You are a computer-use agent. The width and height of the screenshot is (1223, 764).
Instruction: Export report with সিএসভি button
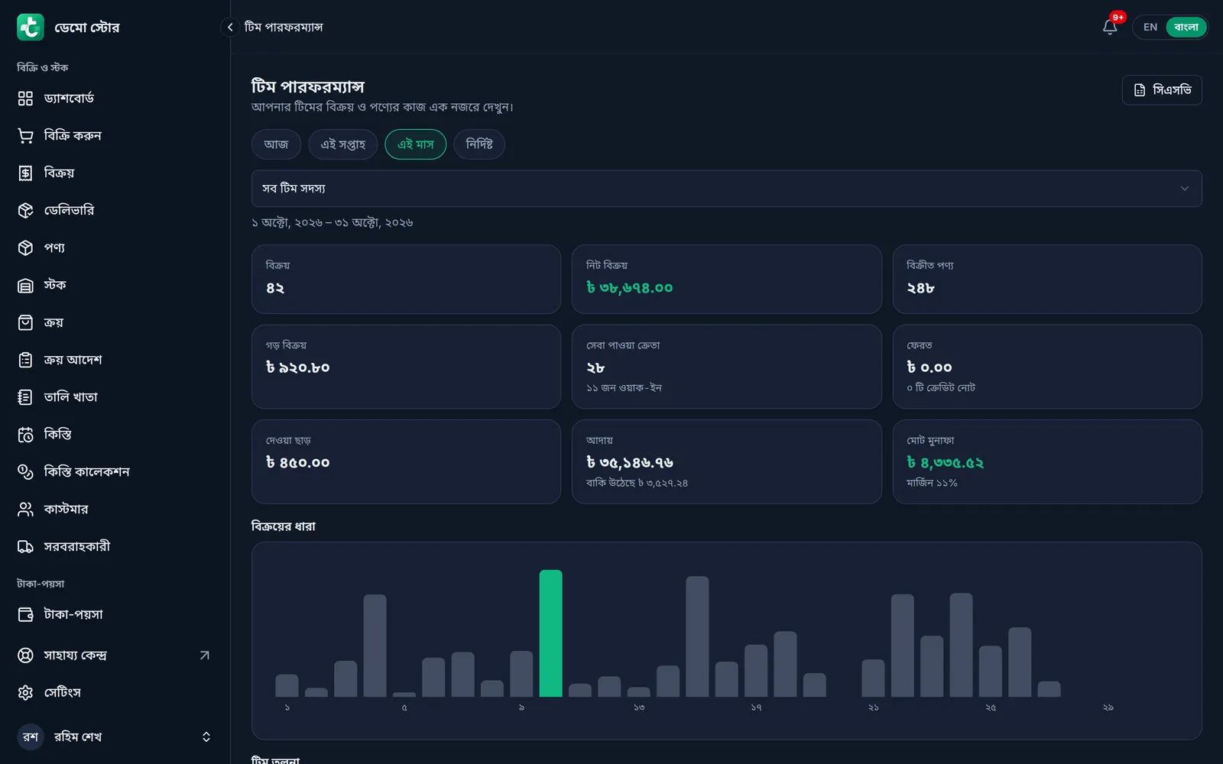tap(1162, 90)
